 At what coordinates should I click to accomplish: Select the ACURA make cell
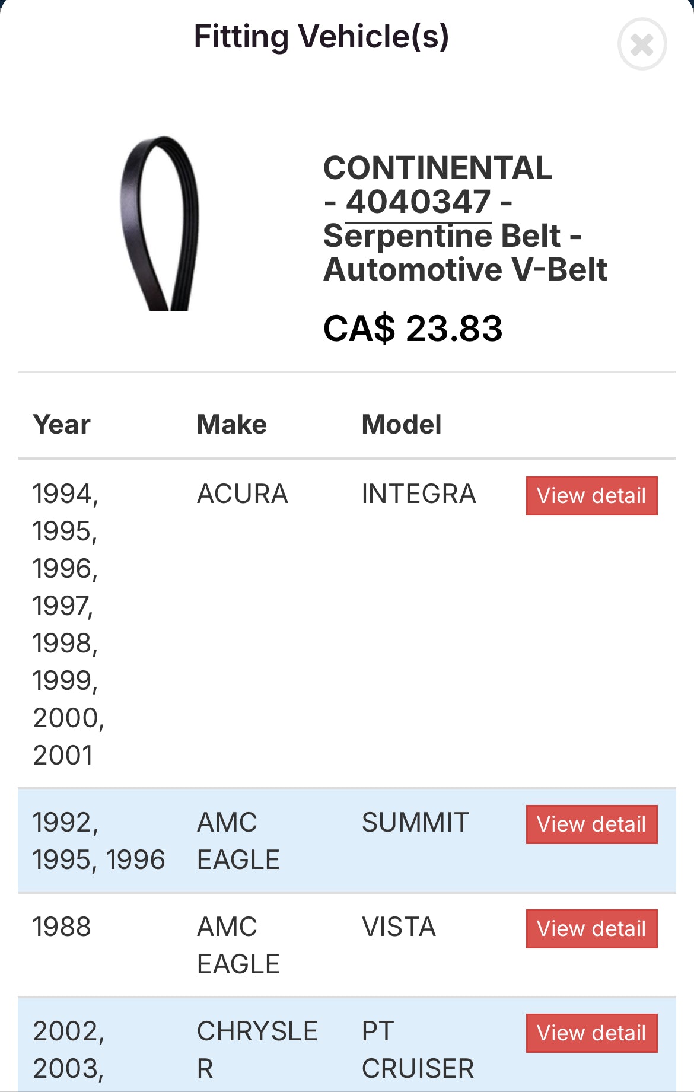(x=243, y=494)
